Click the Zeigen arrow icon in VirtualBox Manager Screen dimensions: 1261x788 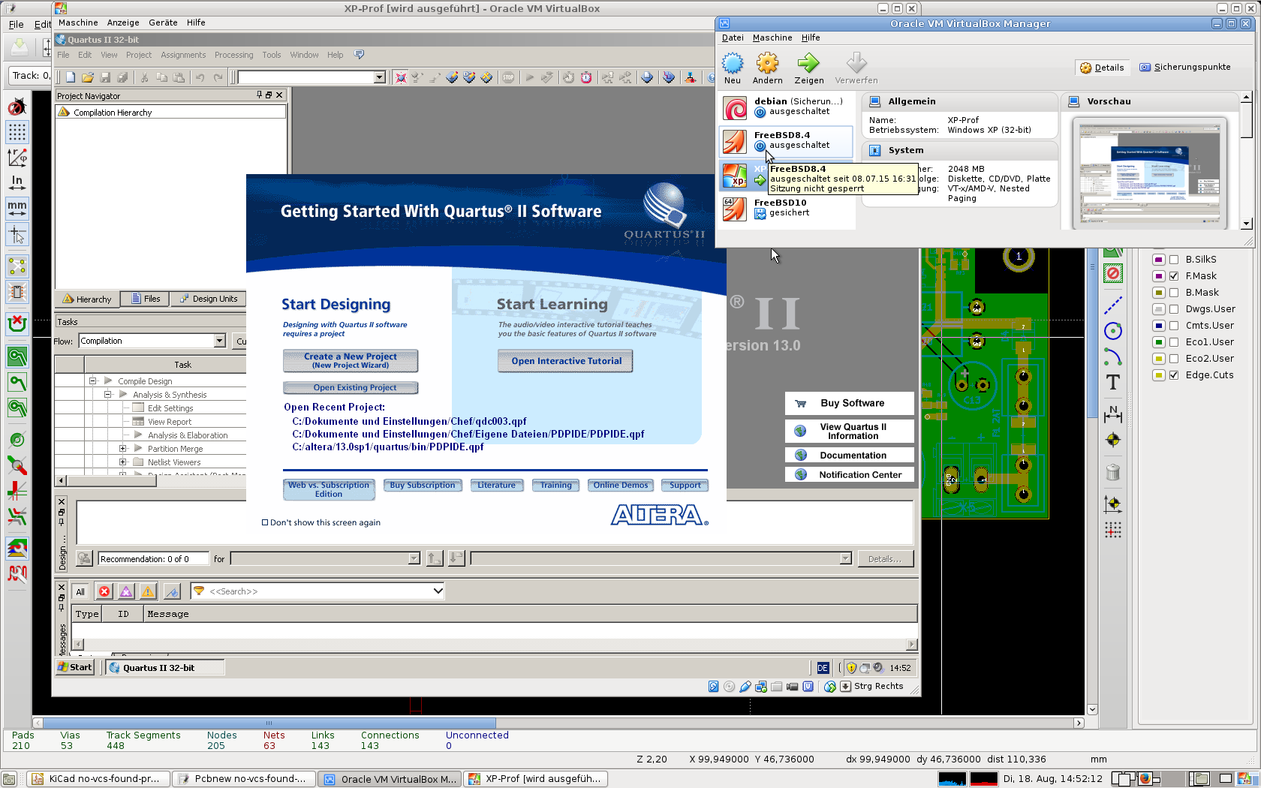[x=808, y=68]
